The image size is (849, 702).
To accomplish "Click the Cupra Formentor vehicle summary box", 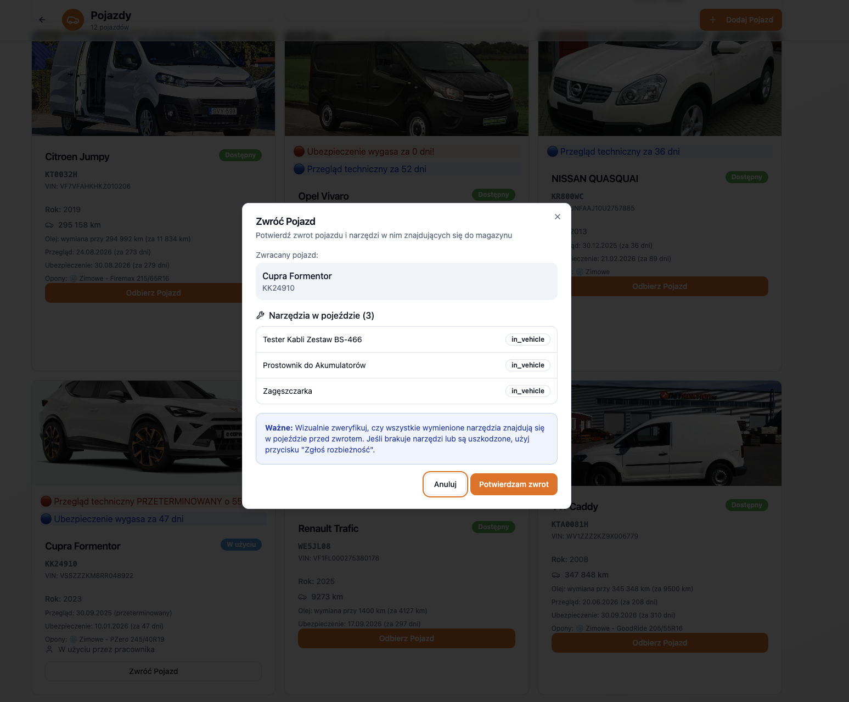I will (406, 281).
